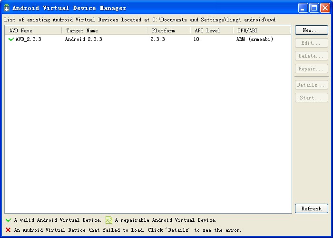
Task: Click the API level value 10
Action: (x=196, y=39)
